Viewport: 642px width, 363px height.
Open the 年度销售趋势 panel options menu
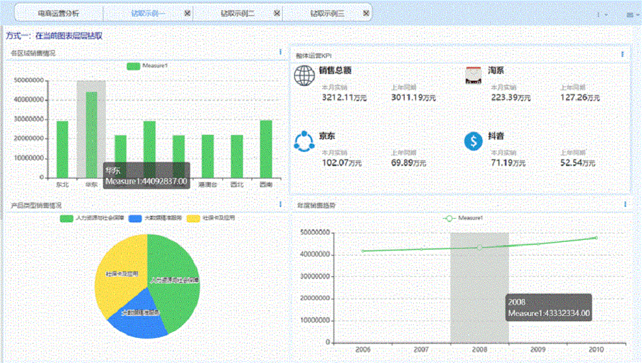625,205
